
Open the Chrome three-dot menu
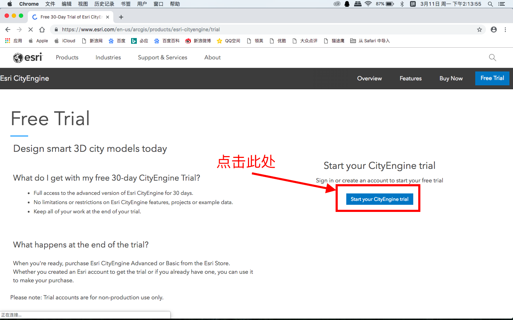[505, 30]
